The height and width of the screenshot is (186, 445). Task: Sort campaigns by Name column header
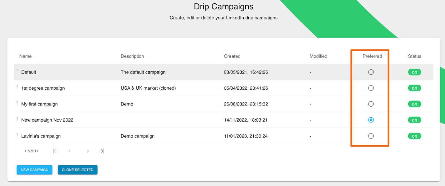(x=25, y=56)
